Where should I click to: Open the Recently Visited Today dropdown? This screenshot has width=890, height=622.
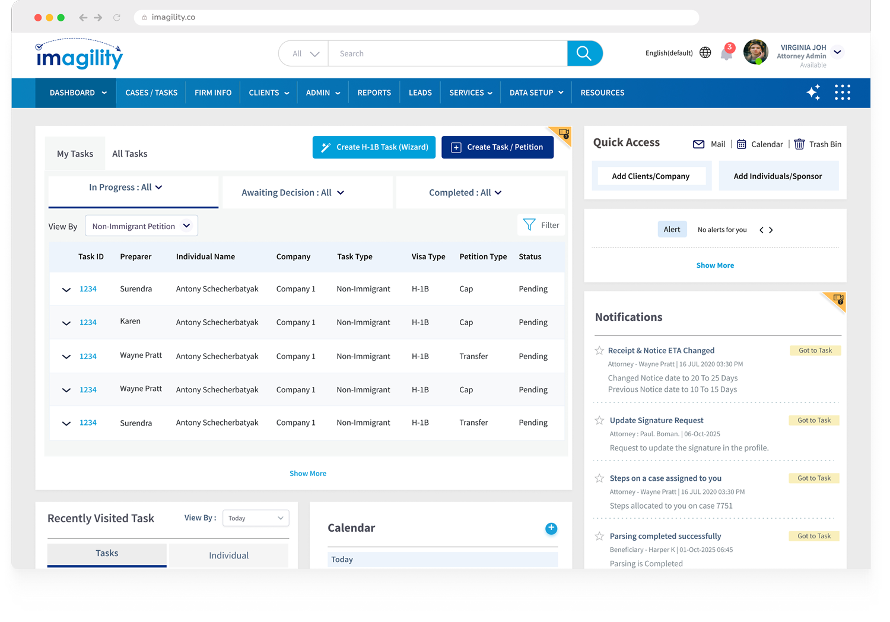point(256,518)
